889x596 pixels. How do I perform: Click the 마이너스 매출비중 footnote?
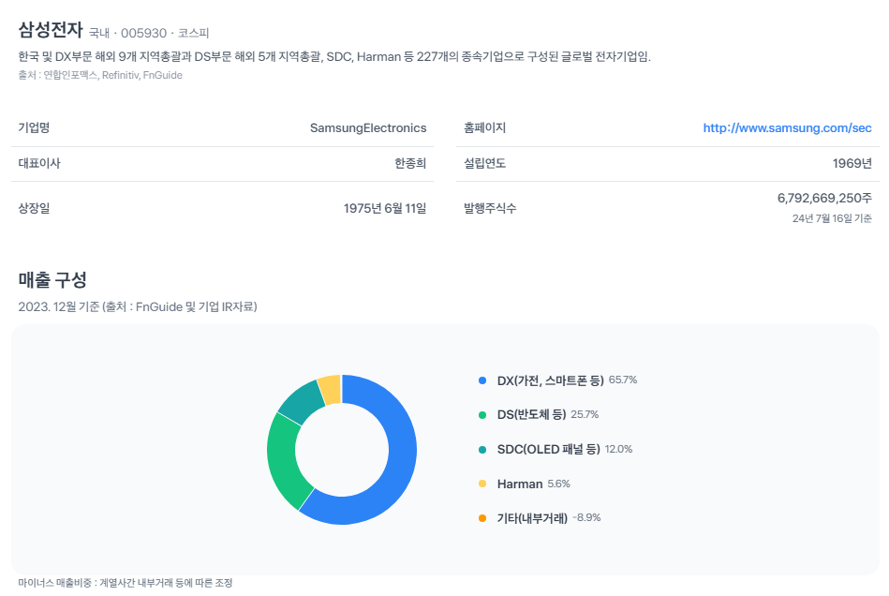126,583
